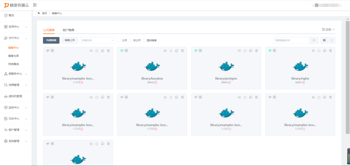Click the deploy grid icon on library/busybox card
This screenshot has height=166, width=350.
126,51
